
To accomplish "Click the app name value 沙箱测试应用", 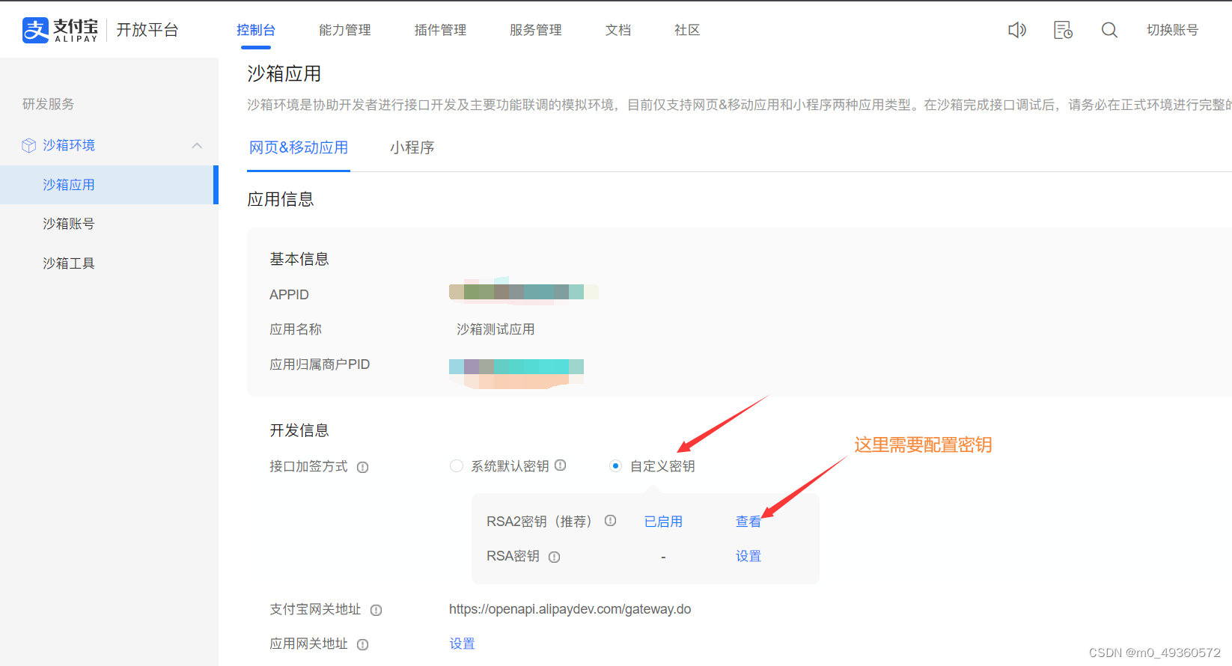I will pos(495,329).
